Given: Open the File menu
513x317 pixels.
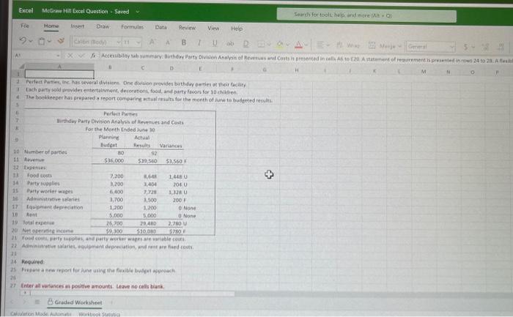Looking at the screenshot, I should click(25, 26).
